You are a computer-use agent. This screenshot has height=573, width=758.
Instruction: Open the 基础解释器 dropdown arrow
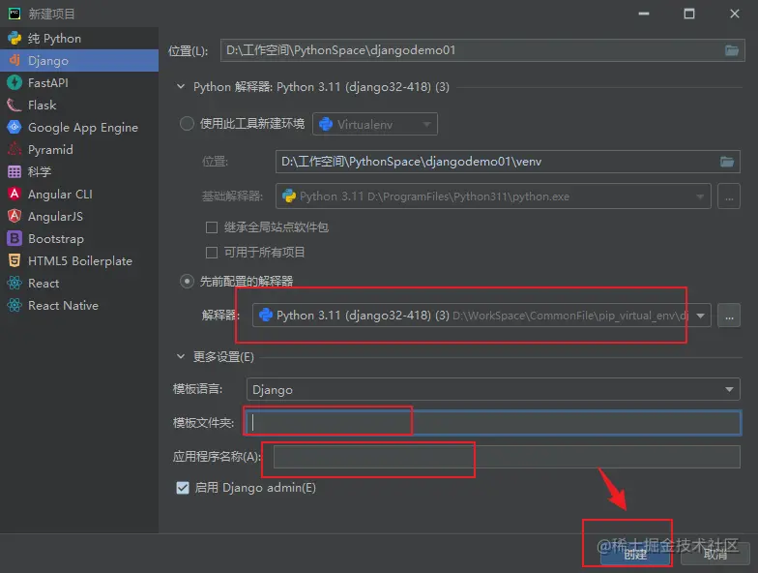tap(700, 196)
